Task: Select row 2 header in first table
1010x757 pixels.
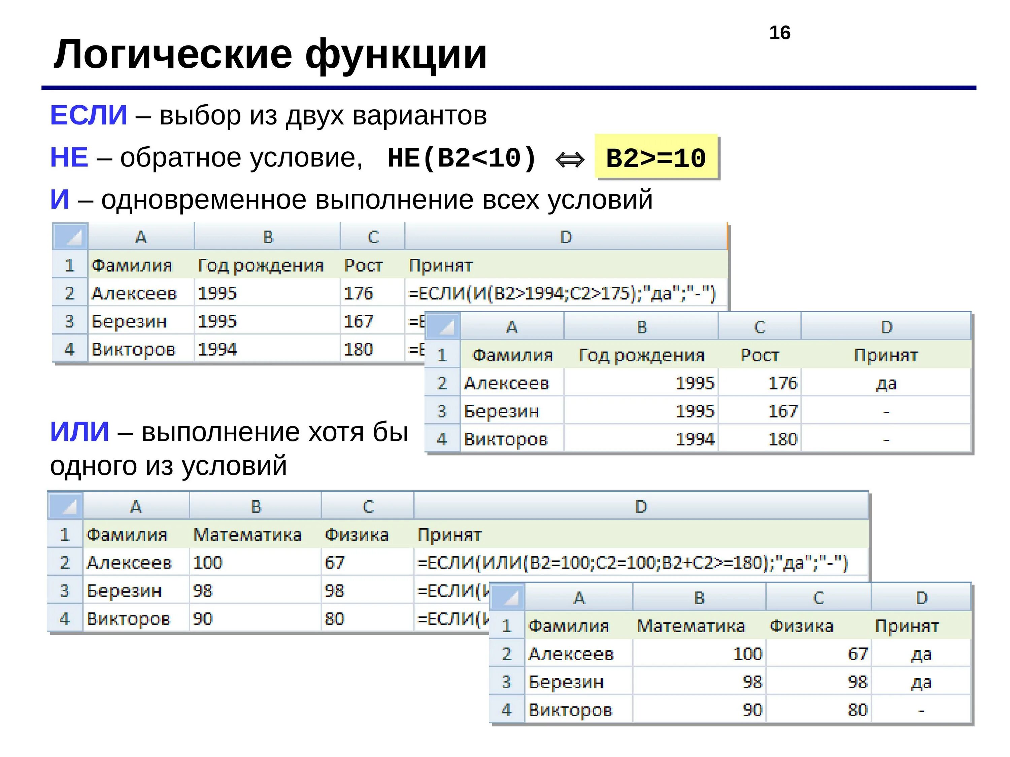Action: (69, 293)
